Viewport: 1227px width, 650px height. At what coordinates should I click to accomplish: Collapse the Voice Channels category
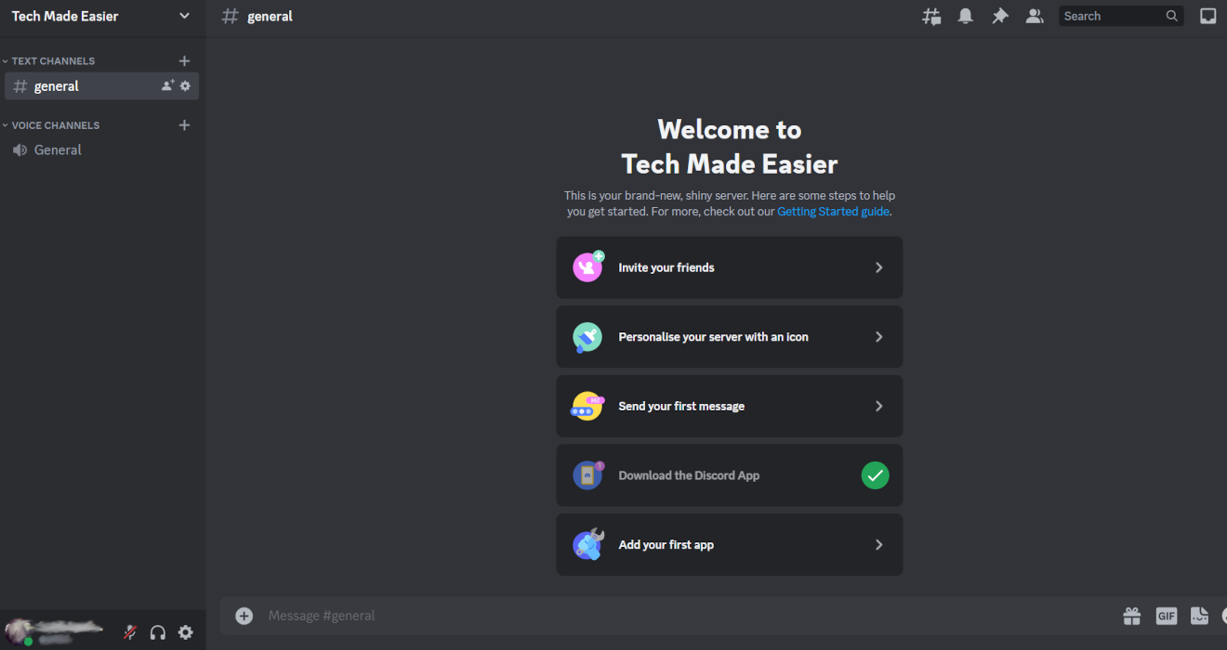[x=52, y=124]
